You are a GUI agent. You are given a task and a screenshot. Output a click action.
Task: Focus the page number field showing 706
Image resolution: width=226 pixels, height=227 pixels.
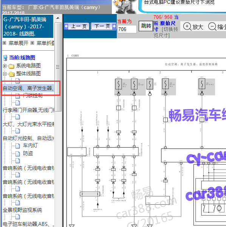pos(127,29)
